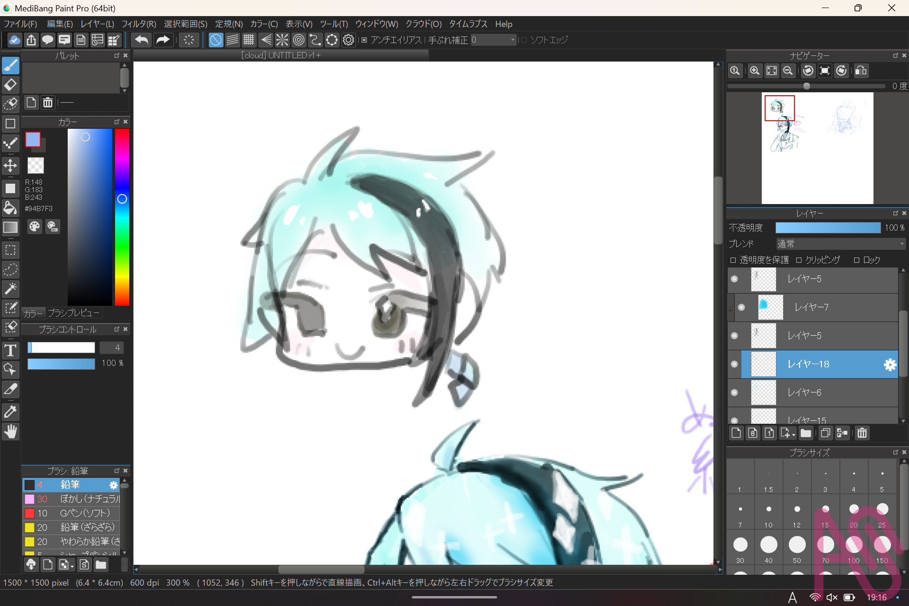
Task: Select the Move tool
Action: tap(10, 166)
